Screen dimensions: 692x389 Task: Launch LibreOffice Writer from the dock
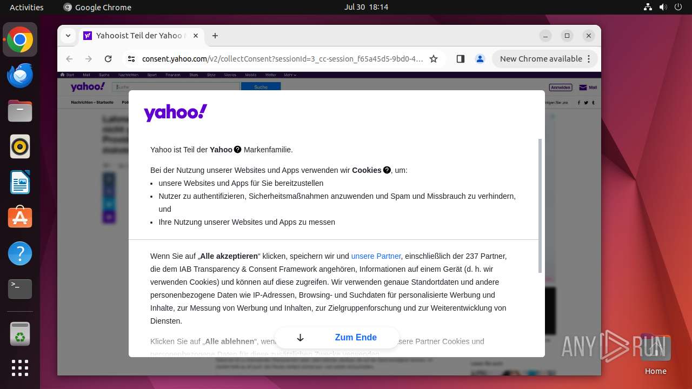[x=20, y=183]
